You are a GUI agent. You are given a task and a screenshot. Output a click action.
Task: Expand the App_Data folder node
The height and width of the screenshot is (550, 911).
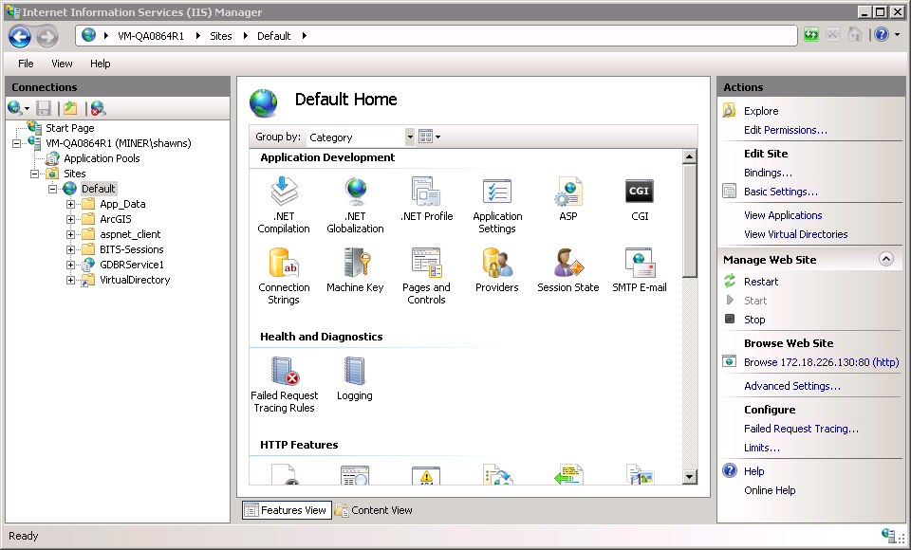pyautogui.click(x=70, y=204)
